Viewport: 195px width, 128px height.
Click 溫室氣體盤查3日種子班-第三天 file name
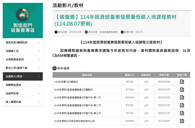click(77, 113)
